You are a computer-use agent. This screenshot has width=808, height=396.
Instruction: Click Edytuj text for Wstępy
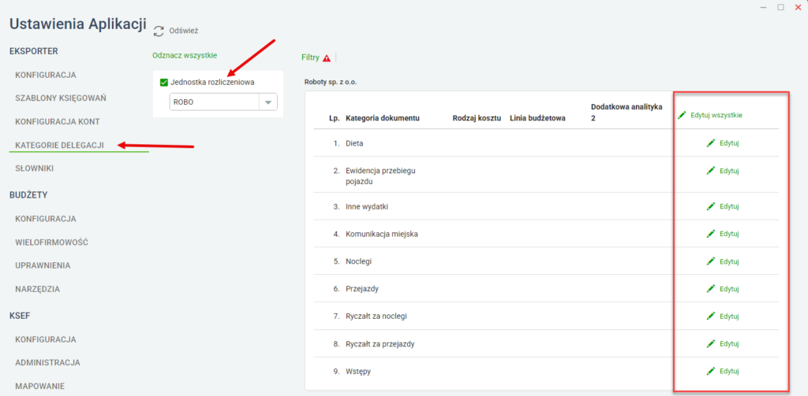[729, 371]
